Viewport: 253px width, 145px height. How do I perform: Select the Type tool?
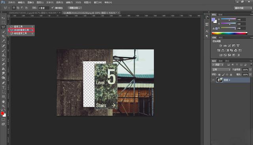[3, 87]
